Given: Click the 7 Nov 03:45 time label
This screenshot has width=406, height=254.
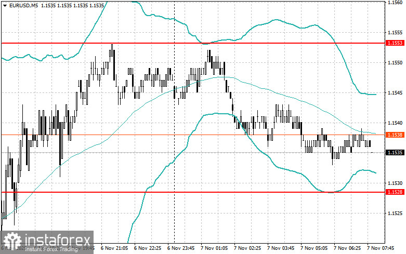Looking at the screenshot, I should coord(281,248).
